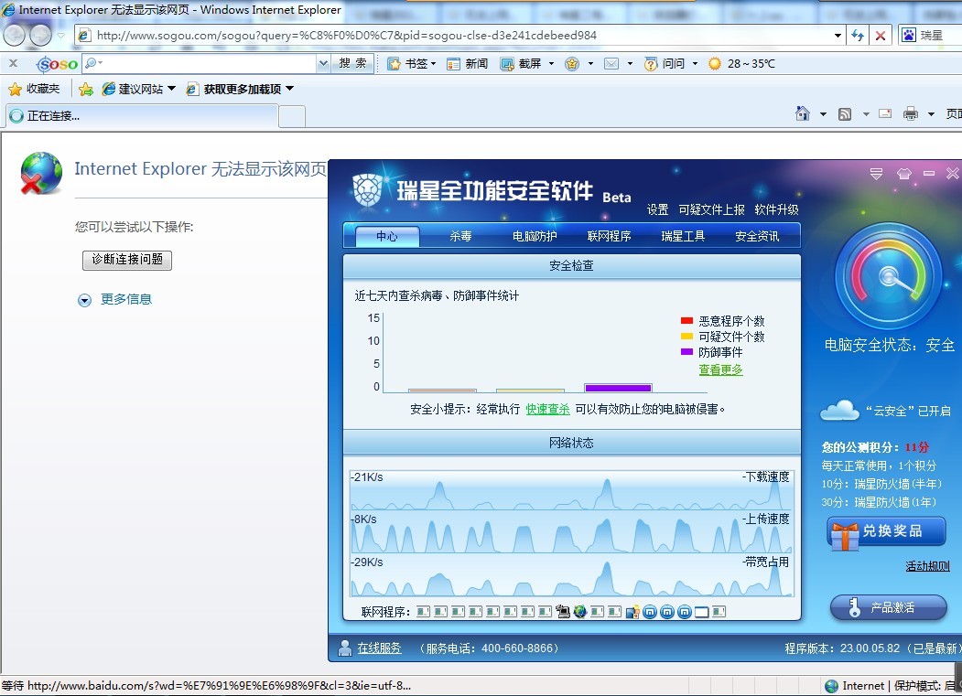Click the 兑换奖品 button
This screenshot has width=962, height=696.
click(x=887, y=531)
